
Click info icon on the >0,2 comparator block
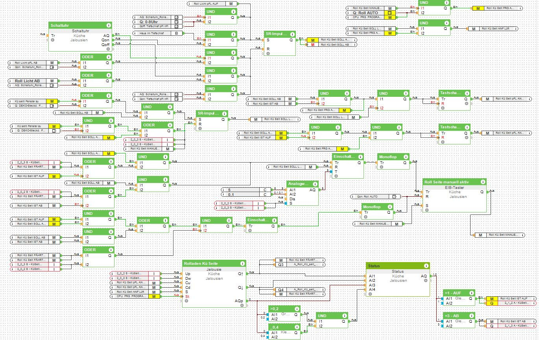[x=297, y=309]
